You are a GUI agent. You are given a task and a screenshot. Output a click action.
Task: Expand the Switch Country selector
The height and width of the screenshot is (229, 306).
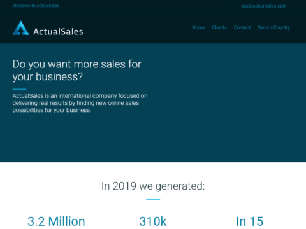(273, 27)
